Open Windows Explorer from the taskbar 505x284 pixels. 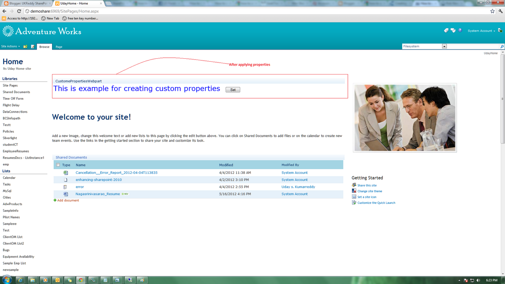pos(33,280)
